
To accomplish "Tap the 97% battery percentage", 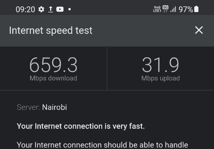I will coord(186,9).
